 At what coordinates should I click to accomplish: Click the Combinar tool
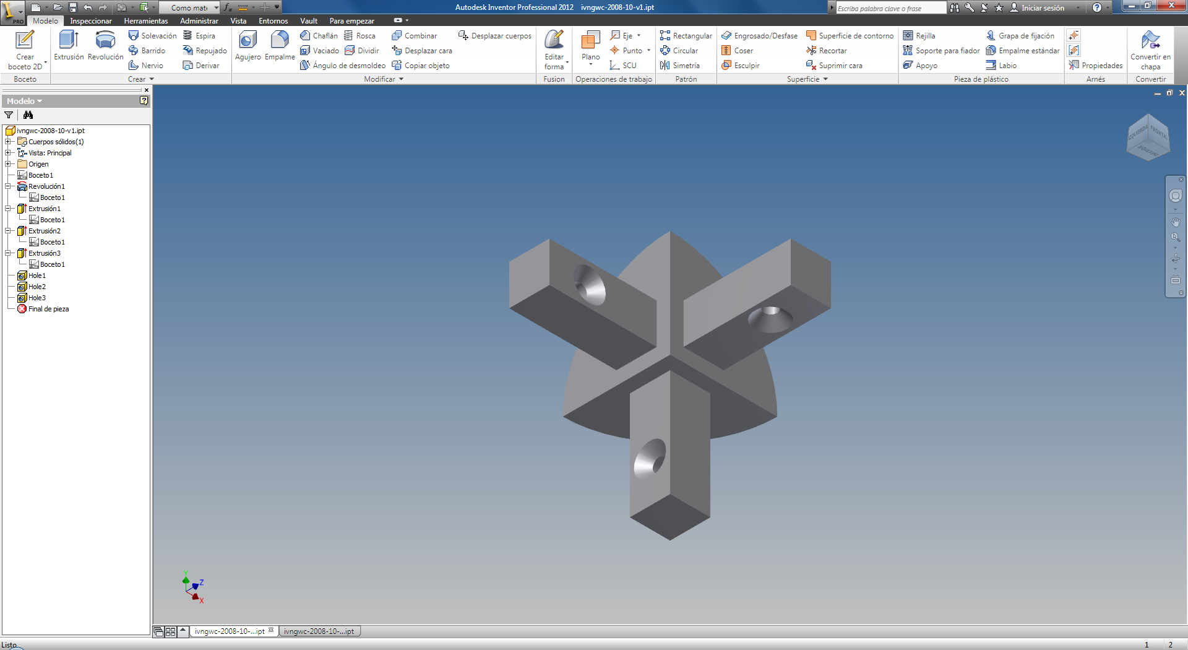pyautogui.click(x=414, y=36)
